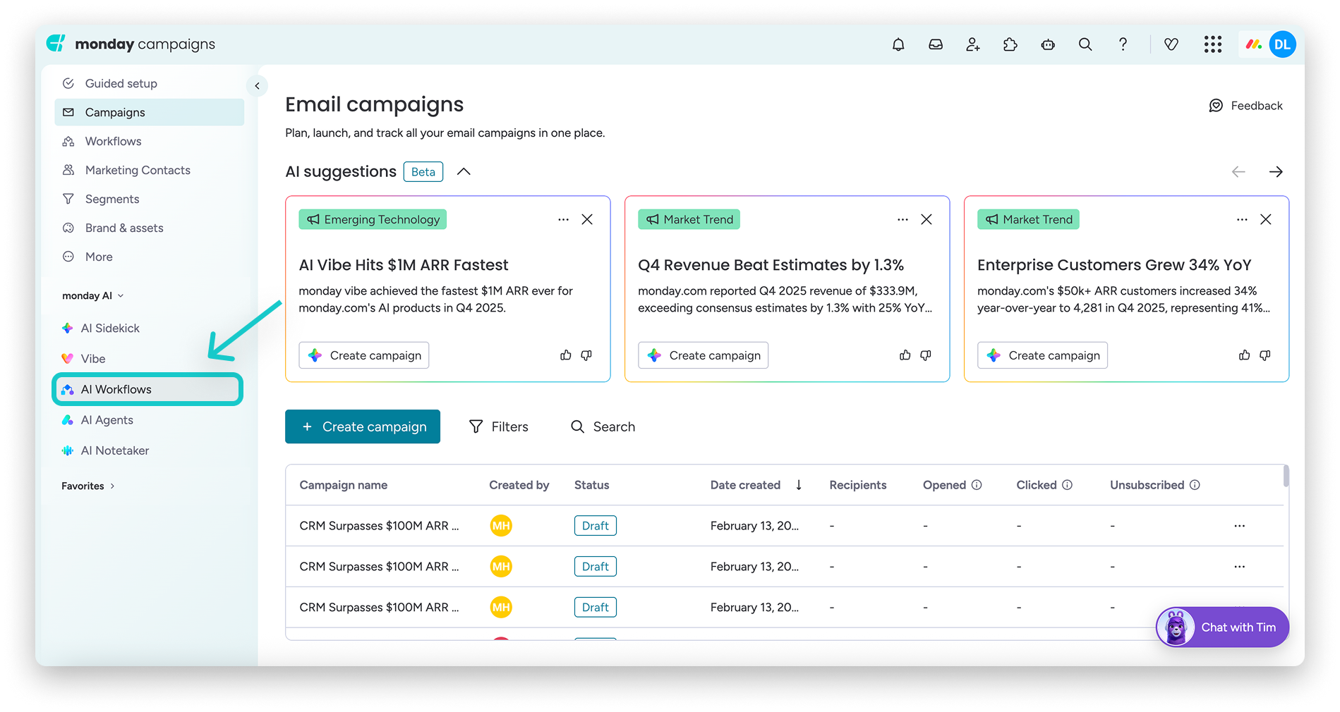Image resolution: width=1340 pixels, height=712 pixels.
Task: Collapse the AI suggestions section
Action: [x=464, y=172]
